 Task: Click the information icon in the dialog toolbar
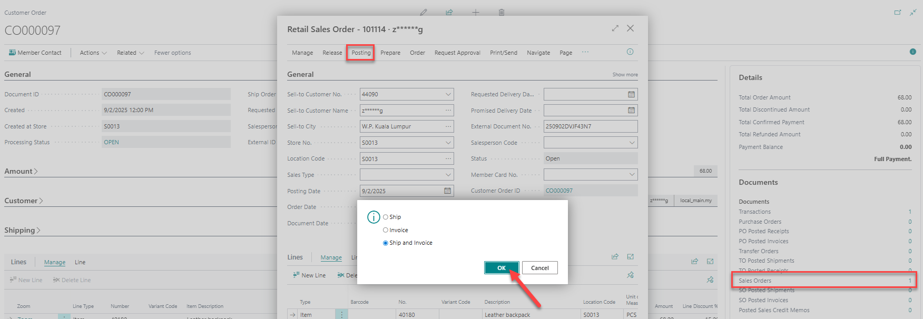[630, 52]
